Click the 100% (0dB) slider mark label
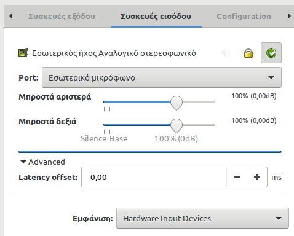 (x=177, y=139)
